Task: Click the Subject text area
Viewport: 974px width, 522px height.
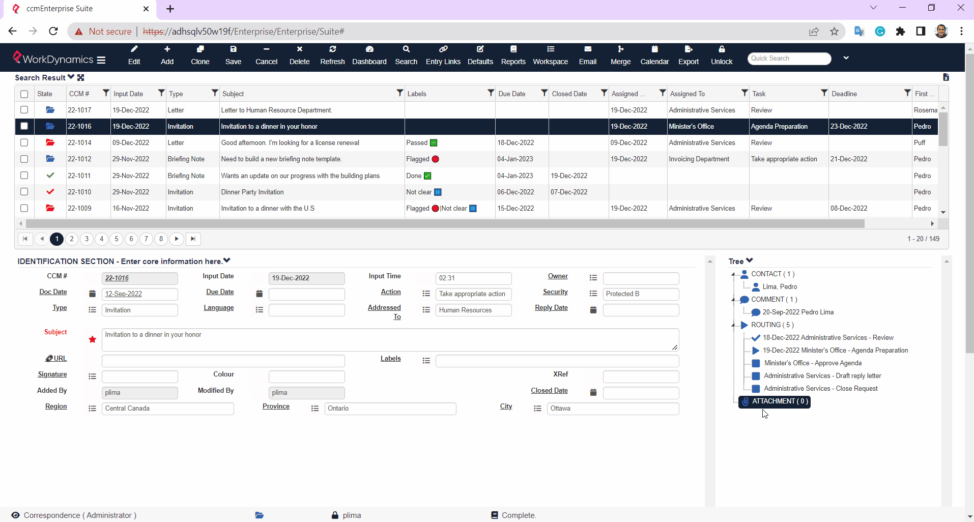Action: click(x=390, y=340)
